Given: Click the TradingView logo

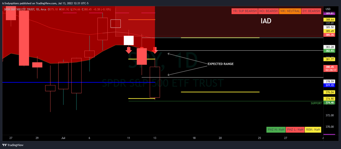Looking at the screenshot, I should pos(13,145).
